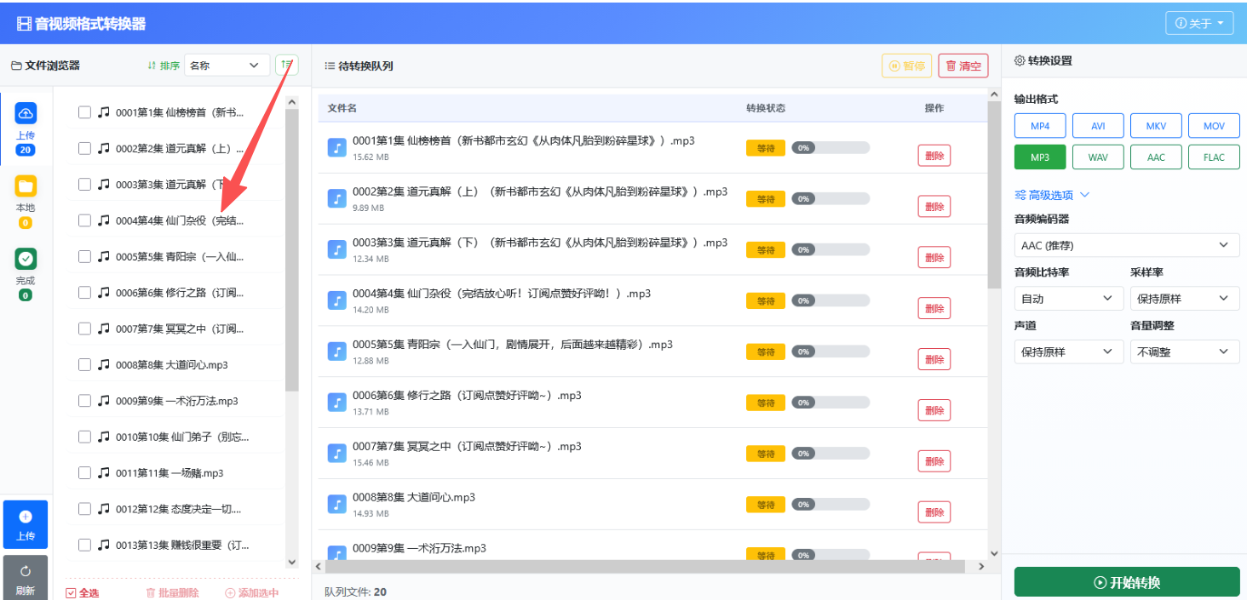Open the sort by name dropdown

[227, 65]
